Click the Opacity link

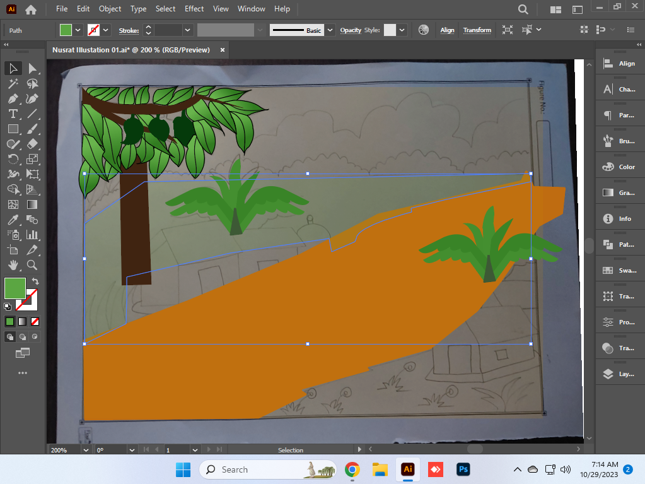click(x=351, y=30)
